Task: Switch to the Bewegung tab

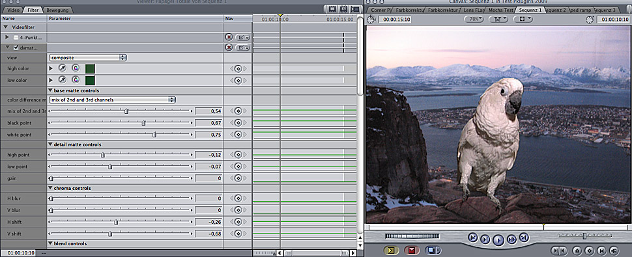Action: pos(57,10)
